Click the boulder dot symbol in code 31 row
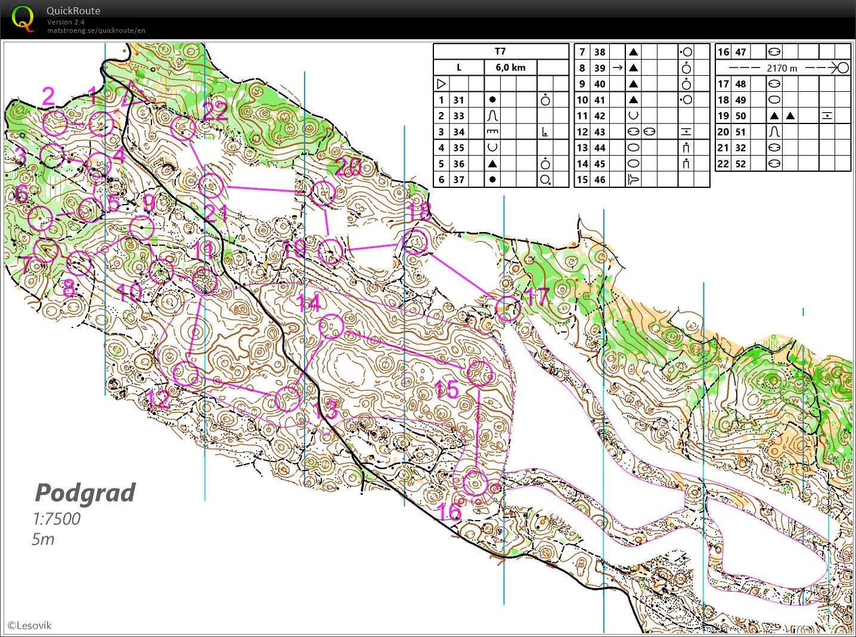This screenshot has height=637, width=856. [x=492, y=100]
